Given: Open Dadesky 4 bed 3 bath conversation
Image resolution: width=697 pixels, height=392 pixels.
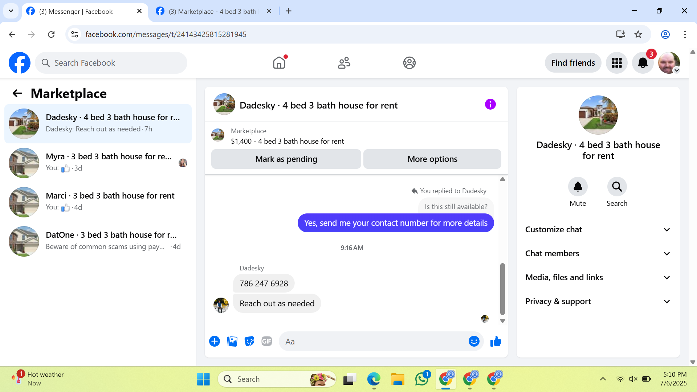Looking at the screenshot, I should pyautogui.click(x=98, y=123).
